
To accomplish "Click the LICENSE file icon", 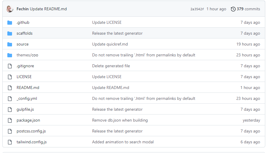I will (10, 77).
